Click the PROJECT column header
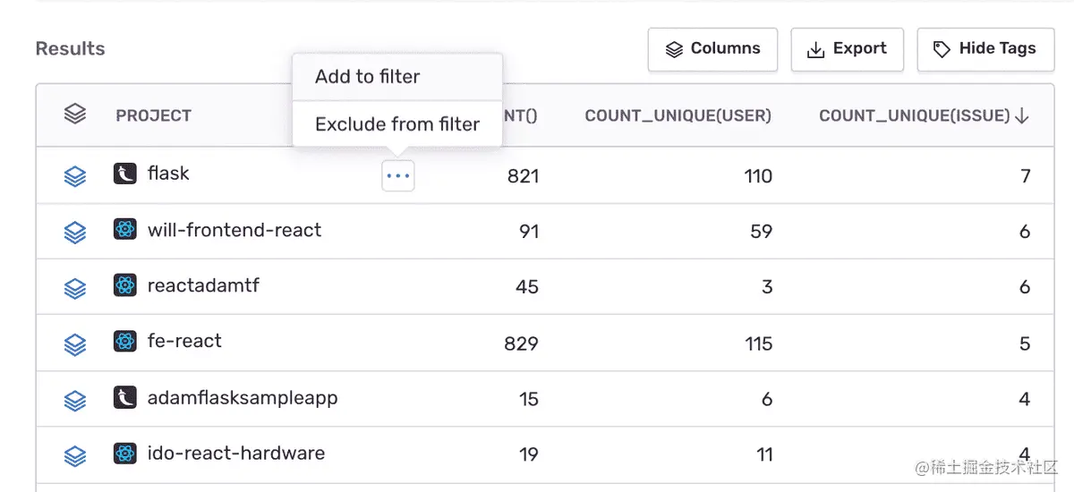The image size is (1074, 492). tap(153, 115)
